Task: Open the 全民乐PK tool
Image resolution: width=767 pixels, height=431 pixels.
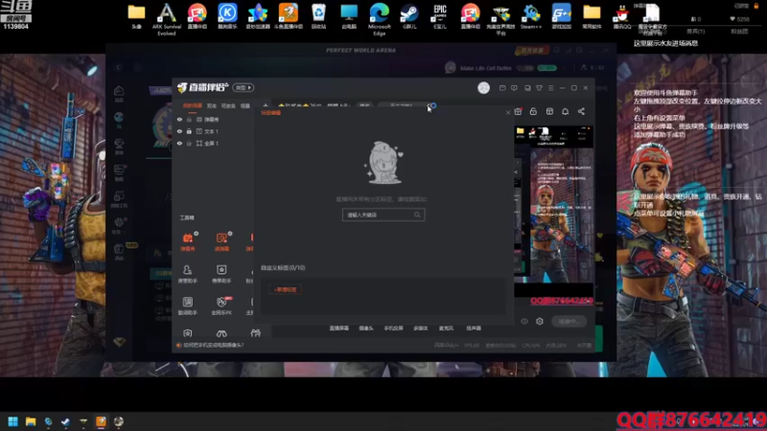Action: click(x=221, y=306)
